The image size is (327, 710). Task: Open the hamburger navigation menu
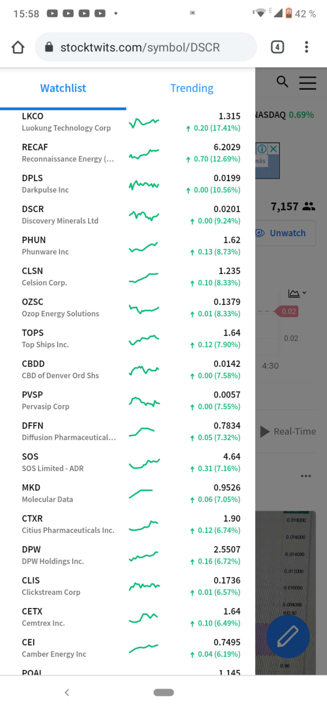(x=307, y=83)
